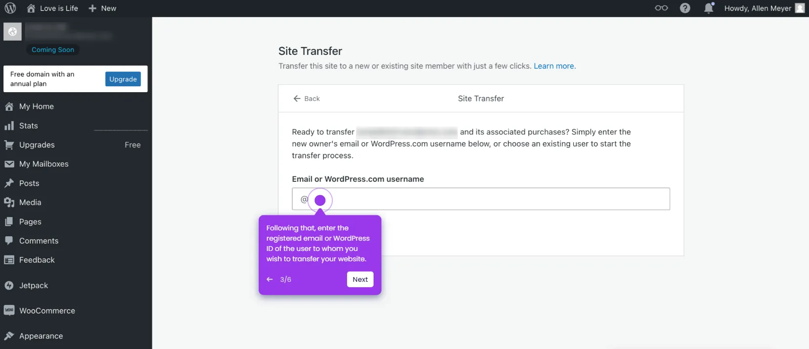Click the WooCommerce Woo icon
809x349 pixels.
(9, 310)
